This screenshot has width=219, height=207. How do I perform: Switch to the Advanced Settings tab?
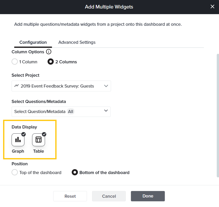tap(77, 42)
